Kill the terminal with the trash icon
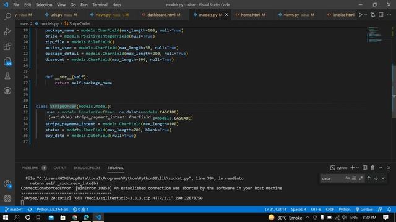Image resolution: width=396 pixels, height=222 pixels. point(372,168)
